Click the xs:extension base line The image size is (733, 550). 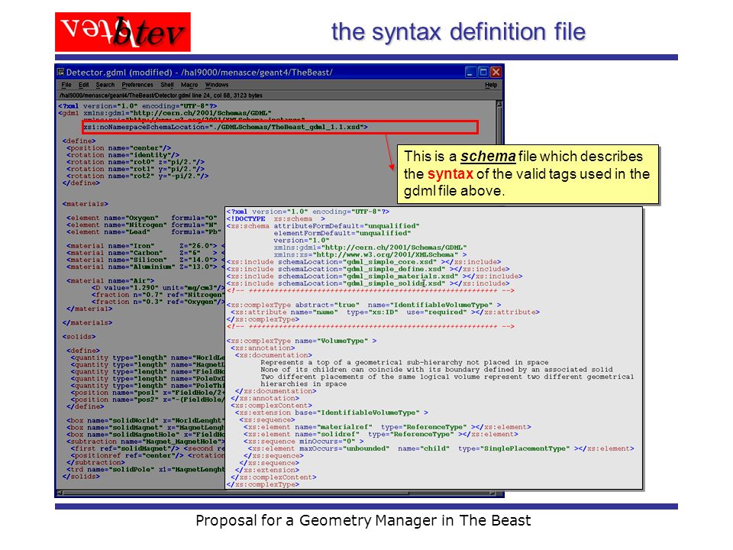click(x=331, y=412)
